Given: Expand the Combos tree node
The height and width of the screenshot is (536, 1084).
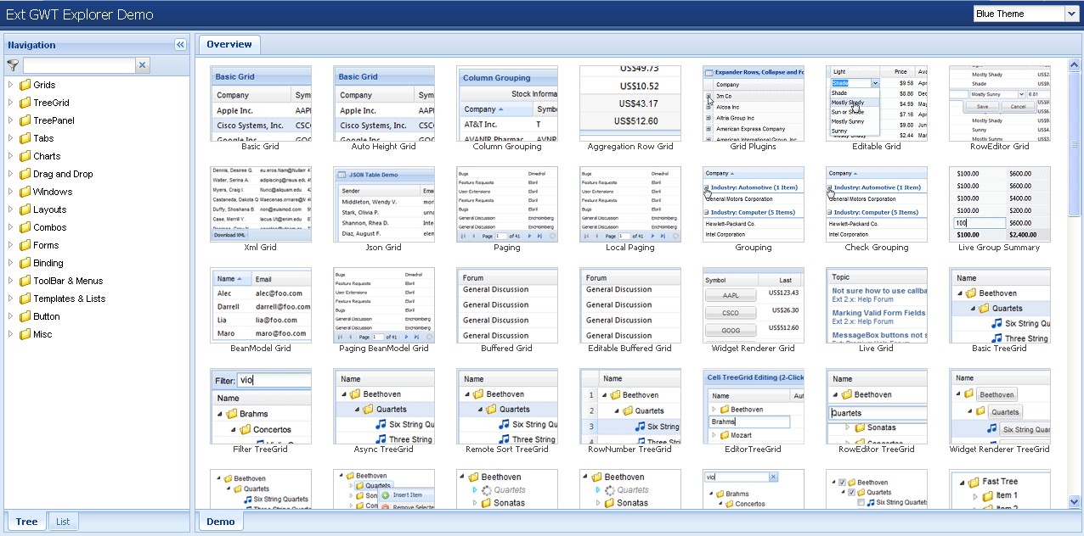Looking at the screenshot, I should 10,227.
